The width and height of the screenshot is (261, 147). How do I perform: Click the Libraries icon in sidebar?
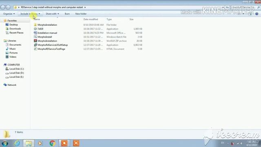point(5,41)
